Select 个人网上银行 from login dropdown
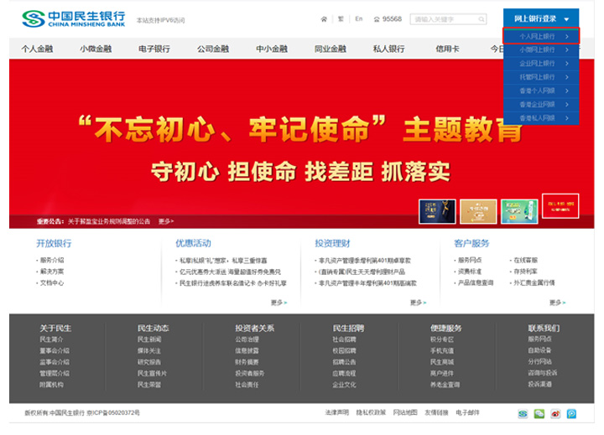The height and width of the screenshot is (435, 604). (540, 37)
